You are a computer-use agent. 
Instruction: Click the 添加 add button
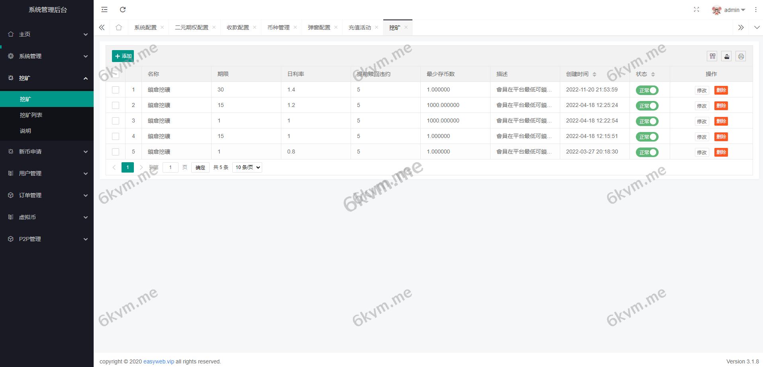[123, 56]
